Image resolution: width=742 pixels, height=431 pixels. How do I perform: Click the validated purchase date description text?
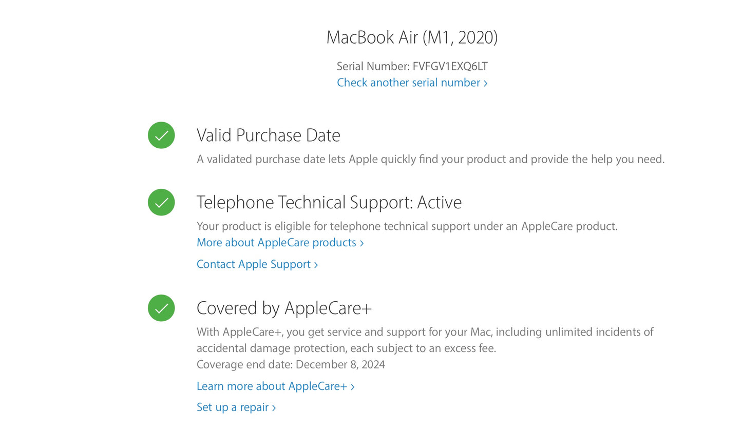pyautogui.click(x=430, y=160)
